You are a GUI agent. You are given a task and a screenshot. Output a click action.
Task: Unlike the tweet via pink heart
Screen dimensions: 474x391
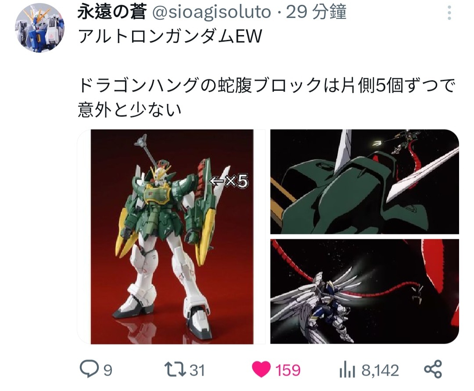(x=261, y=369)
